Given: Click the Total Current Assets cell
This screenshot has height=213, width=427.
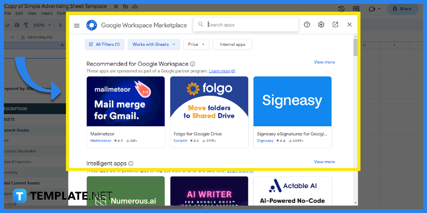Looking at the screenshot, I should (x=35, y=183).
